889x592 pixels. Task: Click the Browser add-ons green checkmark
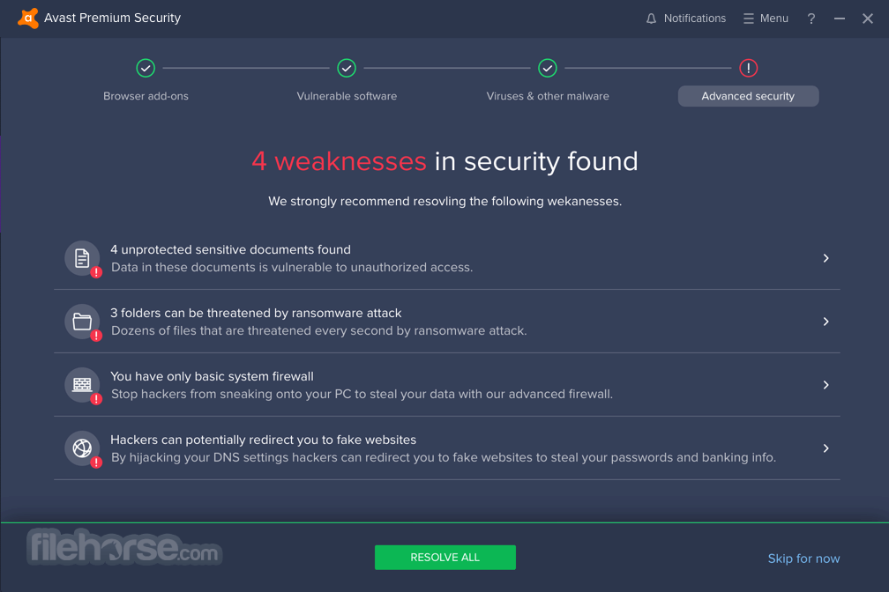146,68
